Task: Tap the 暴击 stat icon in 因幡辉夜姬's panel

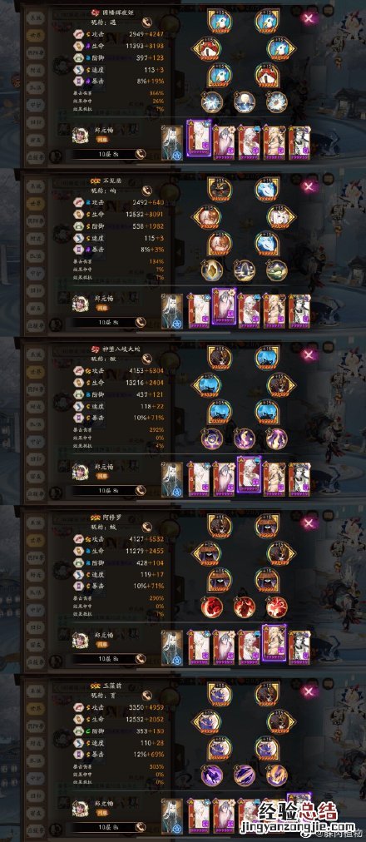Action: tap(78, 81)
